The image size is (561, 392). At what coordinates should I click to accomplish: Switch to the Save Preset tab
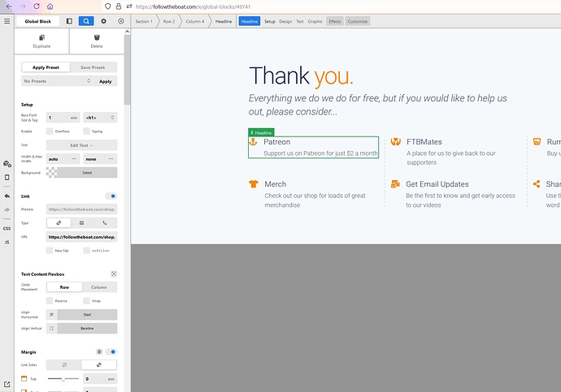pos(93,67)
